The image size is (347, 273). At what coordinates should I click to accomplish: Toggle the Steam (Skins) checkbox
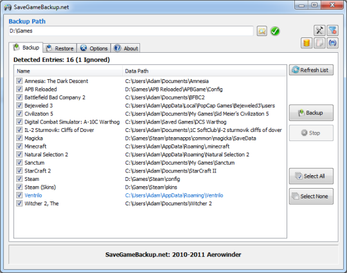pos(19,187)
